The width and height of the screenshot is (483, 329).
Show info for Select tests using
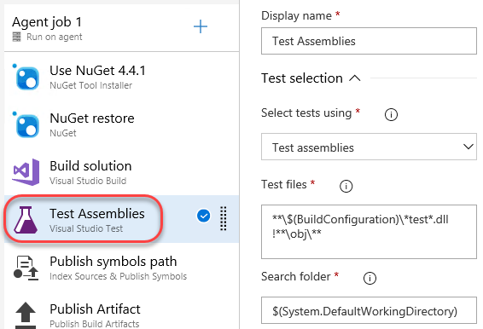click(391, 114)
